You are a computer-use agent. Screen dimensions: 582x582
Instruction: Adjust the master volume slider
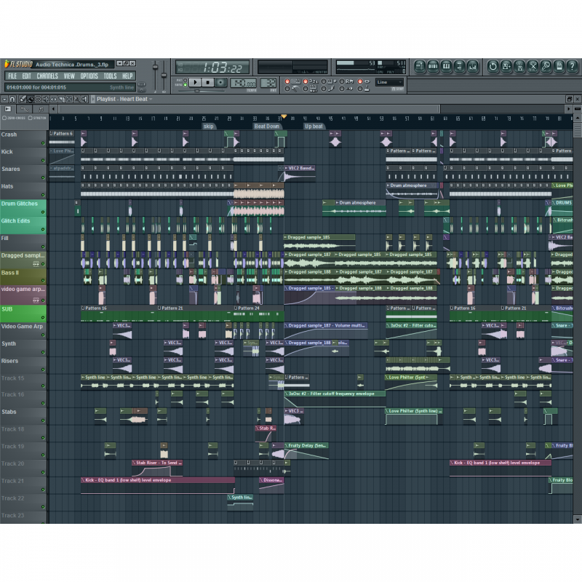point(156,74)
